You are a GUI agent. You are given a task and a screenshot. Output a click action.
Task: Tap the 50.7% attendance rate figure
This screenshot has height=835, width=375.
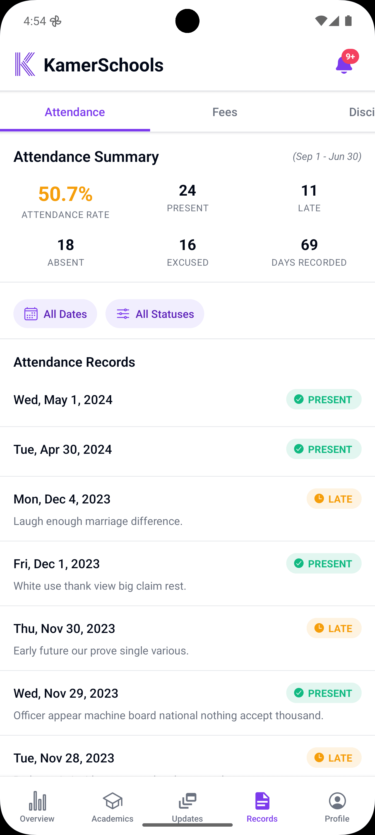66,194
